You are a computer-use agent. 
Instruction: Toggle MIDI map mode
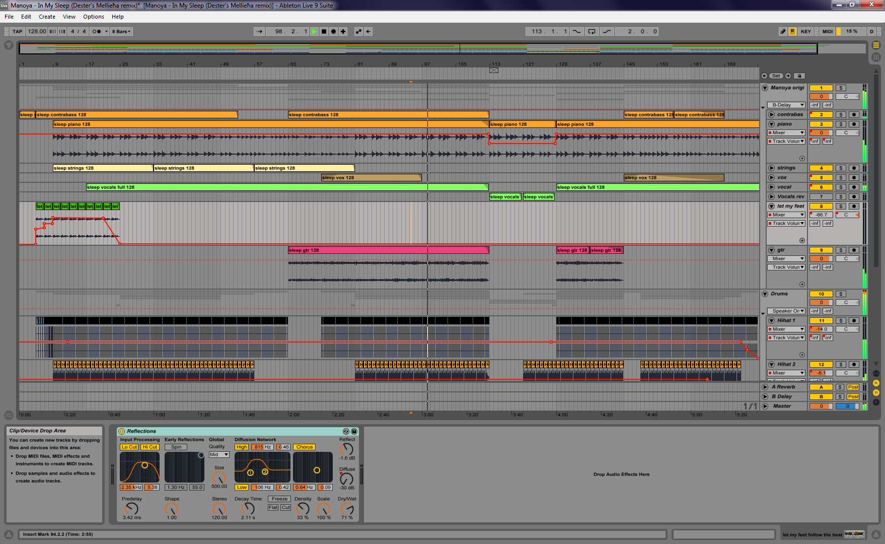(828, 31)
